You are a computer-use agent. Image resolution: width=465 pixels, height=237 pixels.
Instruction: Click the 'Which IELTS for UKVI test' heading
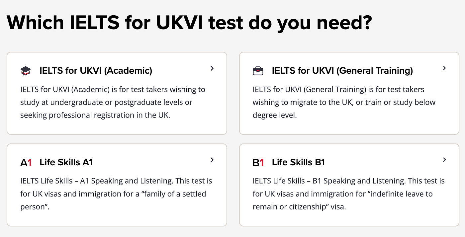tap(189, 22)
